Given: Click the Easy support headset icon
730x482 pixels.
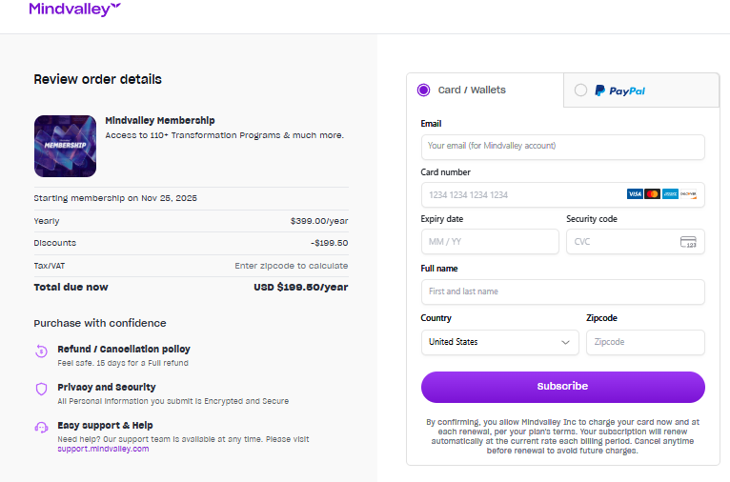Looking at the screenshot, I should [41, 428].
